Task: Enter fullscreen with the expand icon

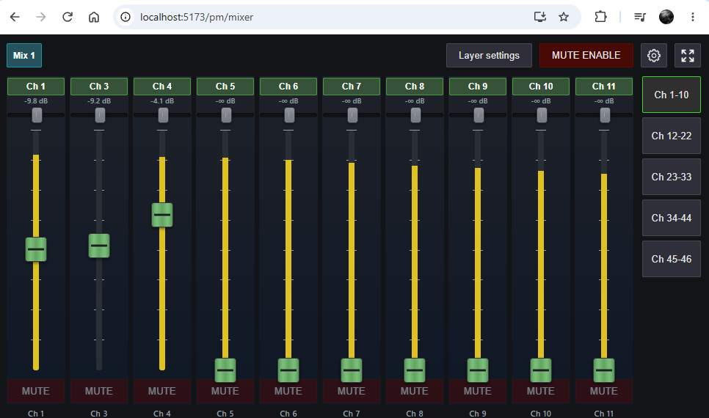Action: (x=687, y=55)
